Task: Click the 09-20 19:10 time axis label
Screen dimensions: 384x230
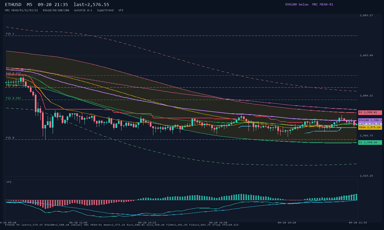Action: point(287,223)
